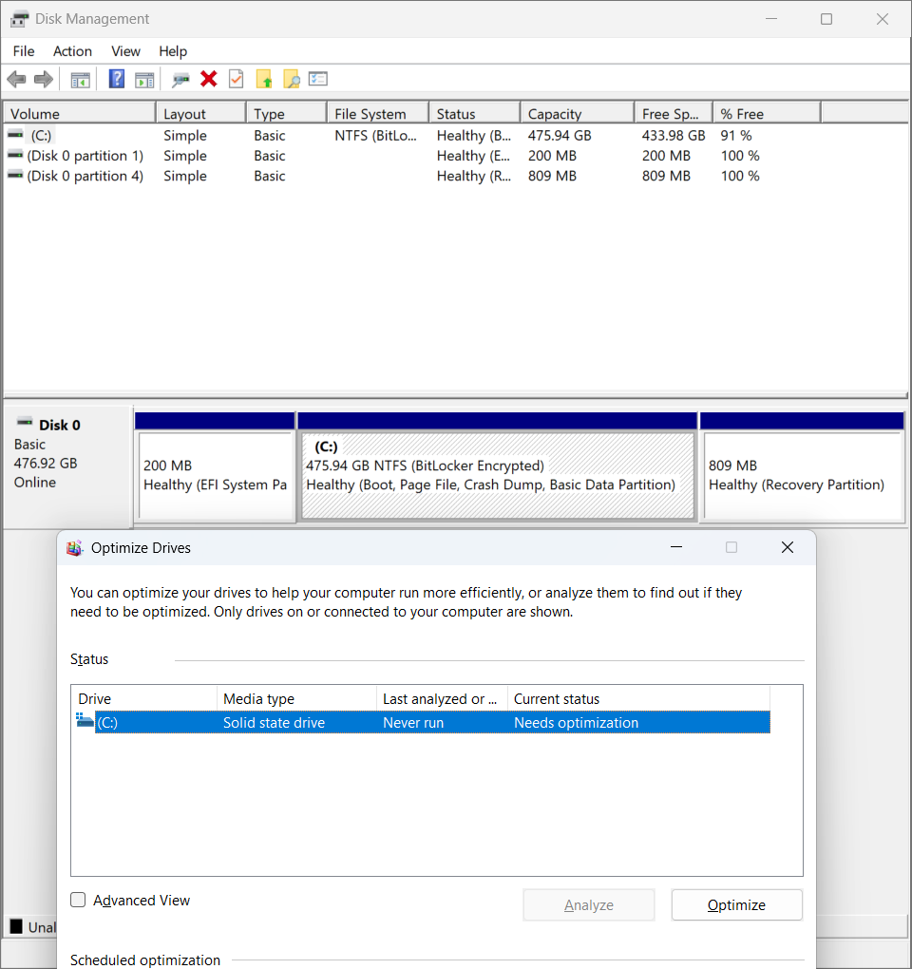Sort by the Capacity column header
This screenshot has height=969, width=912.
577,114
